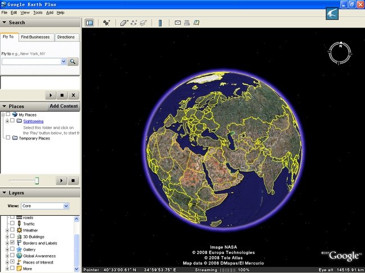Screen dimensions: 365x273
Task: Click the Add Path tool icon
Action: (x=134, y=23)
